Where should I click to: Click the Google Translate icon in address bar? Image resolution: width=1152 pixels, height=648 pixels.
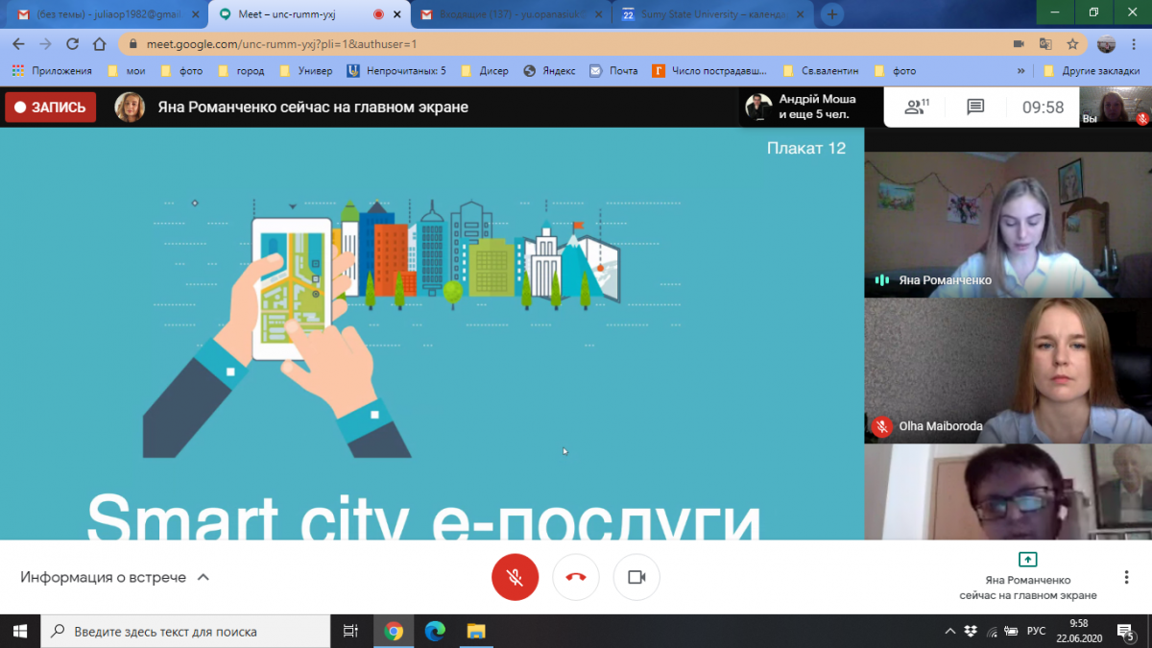point(1045,44)
